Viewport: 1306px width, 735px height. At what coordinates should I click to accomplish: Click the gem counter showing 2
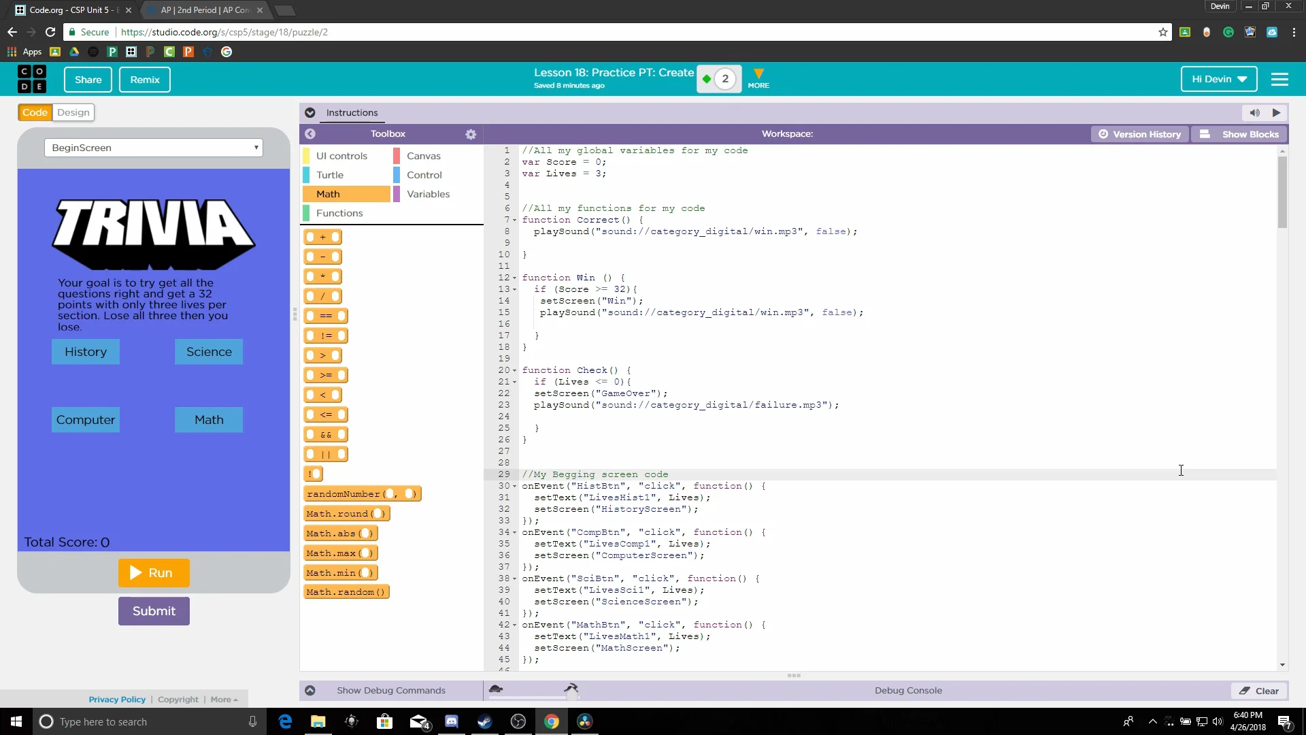point(719,78)
